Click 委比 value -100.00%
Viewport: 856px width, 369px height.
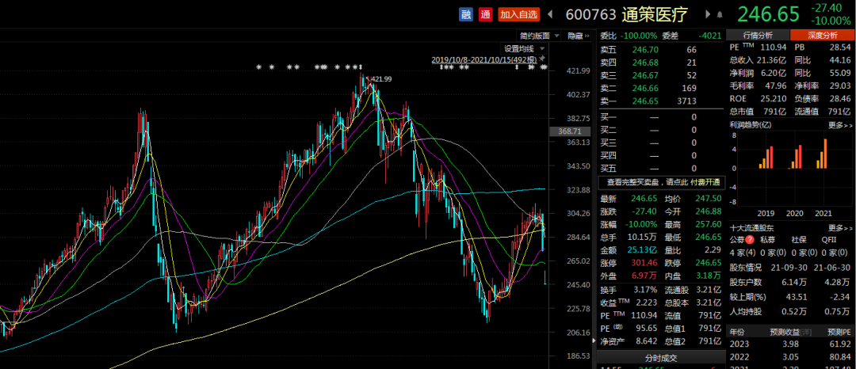coord(639,36)
